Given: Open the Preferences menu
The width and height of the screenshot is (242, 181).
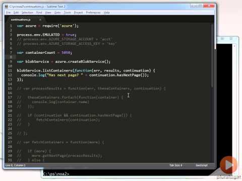Looking at the screenshot, I should pos(93,13).
